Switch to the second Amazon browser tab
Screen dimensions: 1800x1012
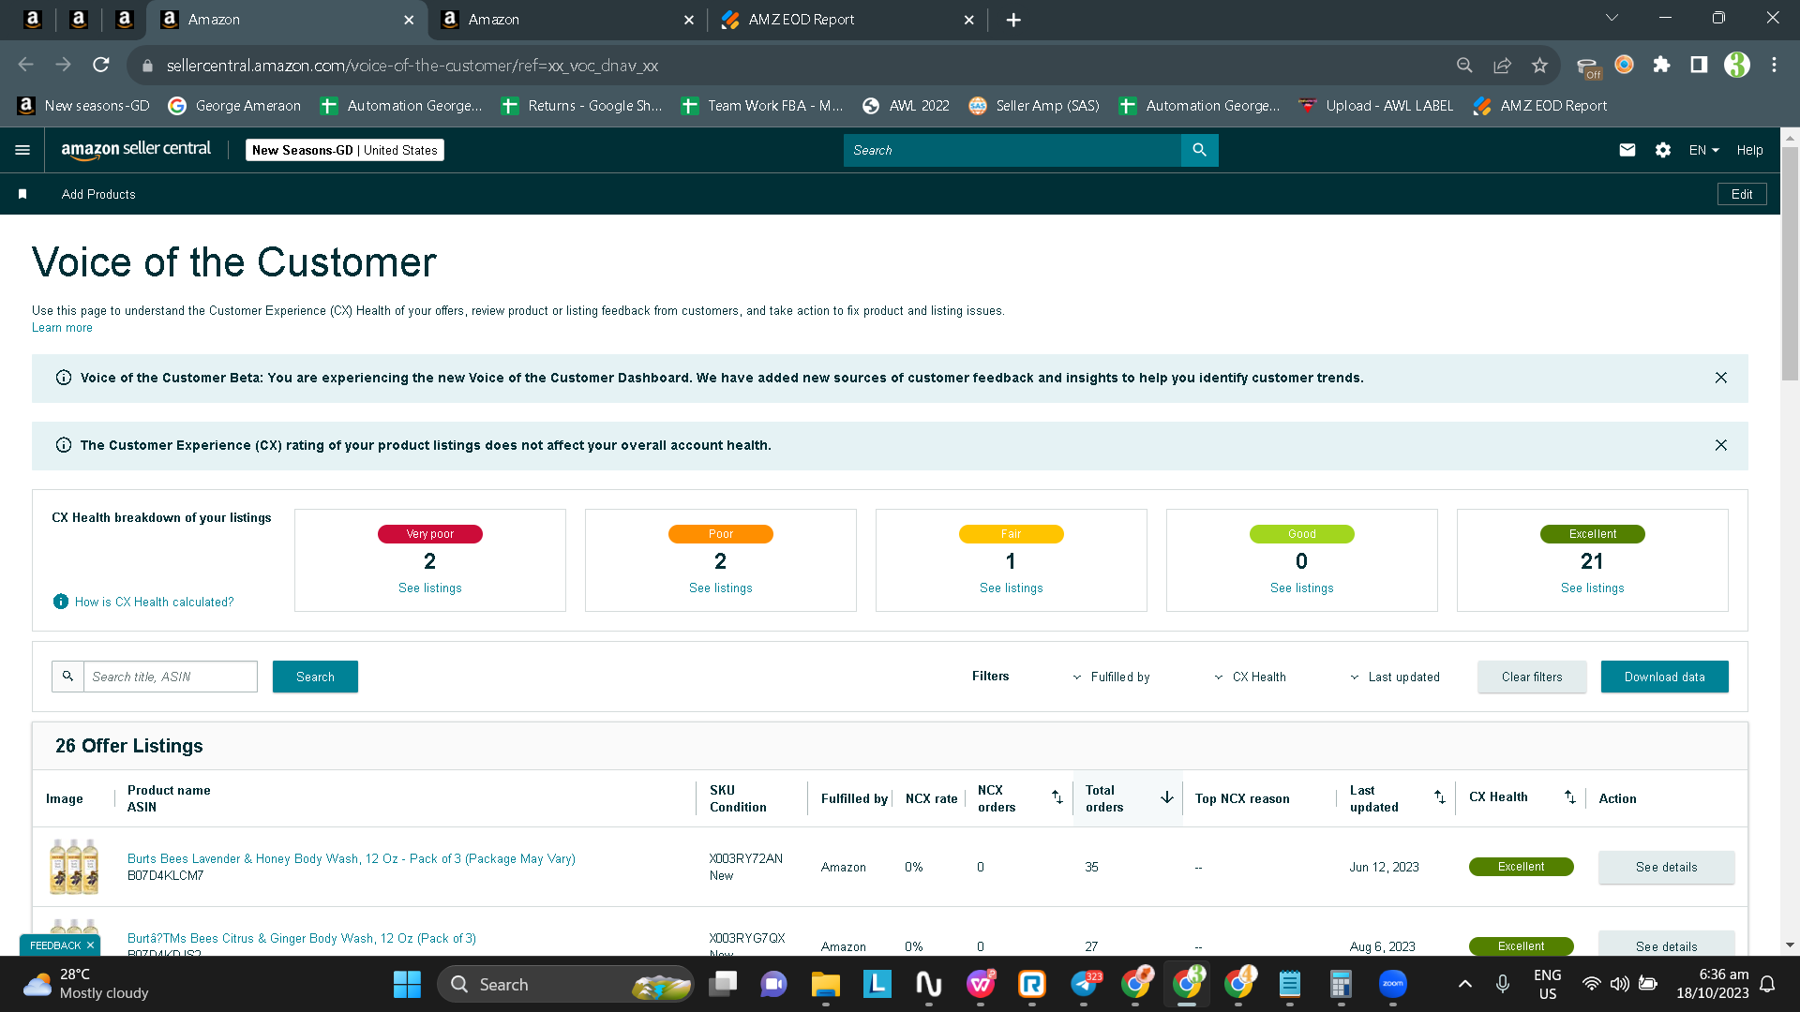point(568,20)
